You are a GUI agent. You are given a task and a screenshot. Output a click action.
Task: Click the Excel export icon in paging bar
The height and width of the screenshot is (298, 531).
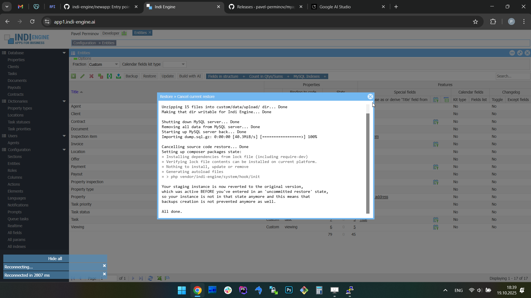[x=160, y=278]
